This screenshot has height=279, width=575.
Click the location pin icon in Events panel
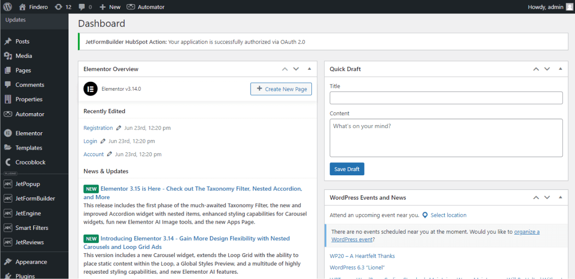pyautogui.click(x=425, y=215)
